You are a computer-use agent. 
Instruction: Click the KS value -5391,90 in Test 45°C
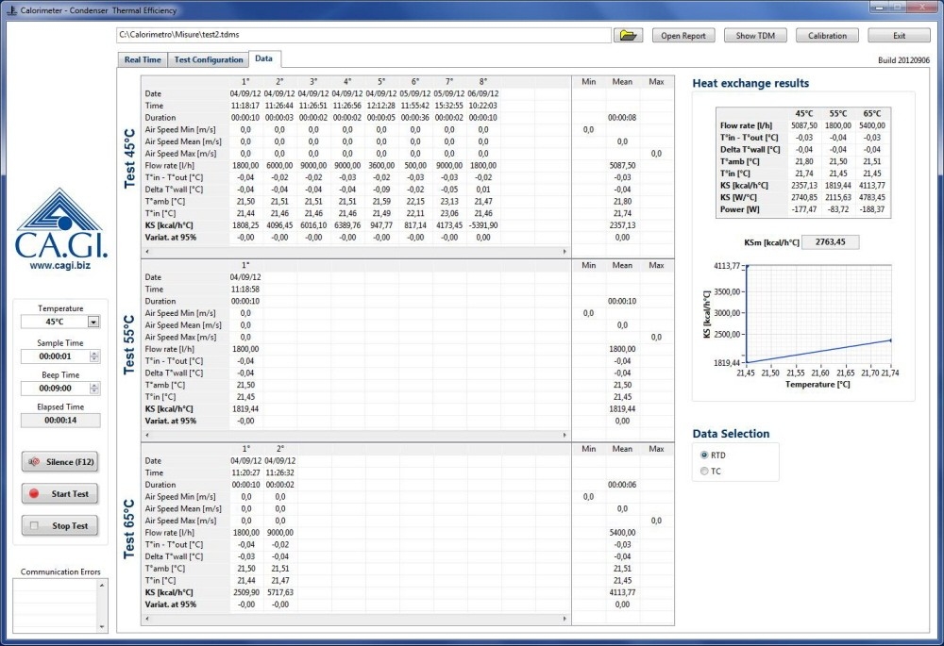(x=482, y=225)
